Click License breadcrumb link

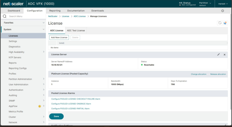tap(66, 16)
